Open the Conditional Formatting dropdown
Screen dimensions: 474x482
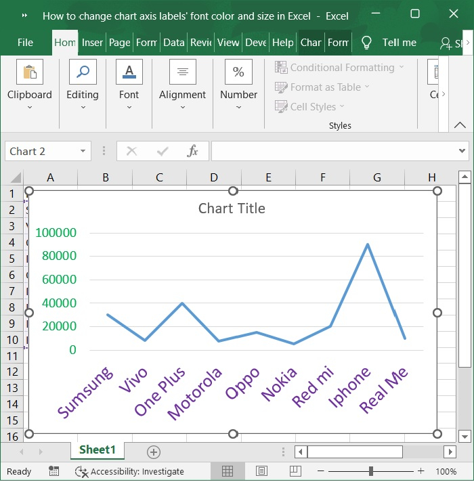[402, 67]
